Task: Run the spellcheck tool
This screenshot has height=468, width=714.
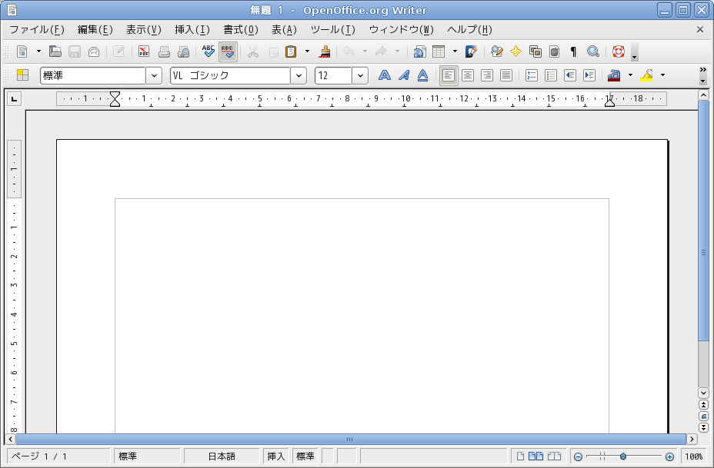Action: tap(208, 51)
